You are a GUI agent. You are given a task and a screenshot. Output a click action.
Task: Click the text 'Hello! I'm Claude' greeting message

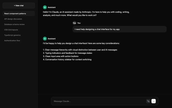(x=86, y=13)
